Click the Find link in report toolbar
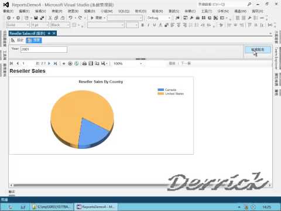Viewport: 281px width, 211px height. click(x=172, y=63)
